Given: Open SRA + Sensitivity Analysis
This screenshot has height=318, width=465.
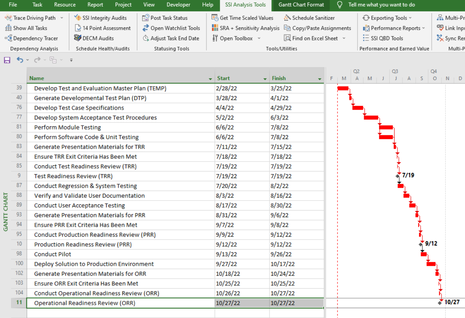Looking at the screenshot, I should [245, 28].
